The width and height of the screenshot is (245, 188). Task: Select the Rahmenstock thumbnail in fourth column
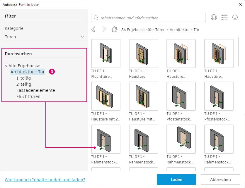point(219,139)
